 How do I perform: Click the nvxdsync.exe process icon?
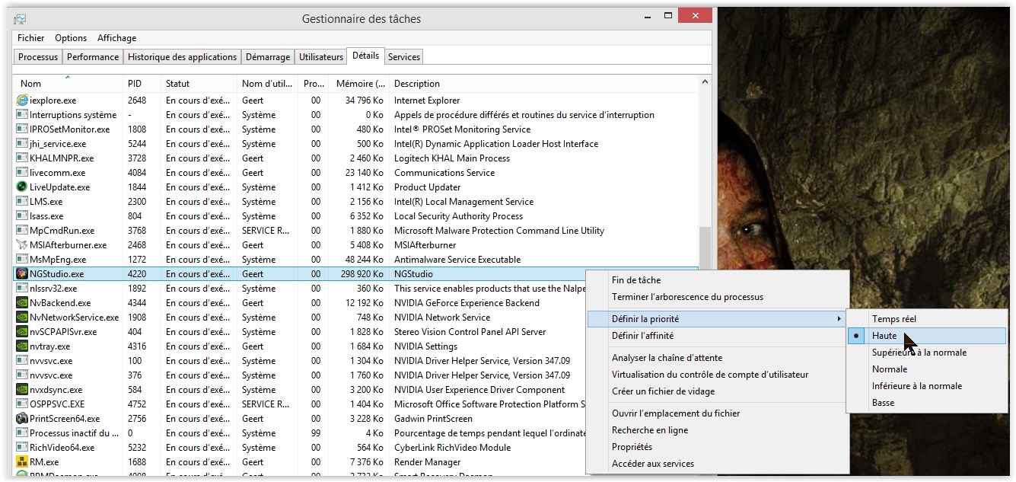(x=22, y=389)
